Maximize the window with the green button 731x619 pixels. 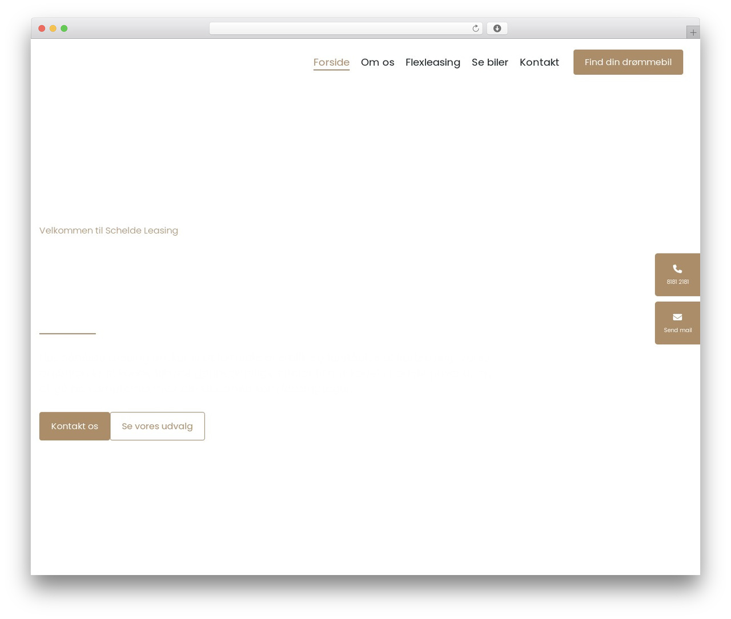coord(64,29)
